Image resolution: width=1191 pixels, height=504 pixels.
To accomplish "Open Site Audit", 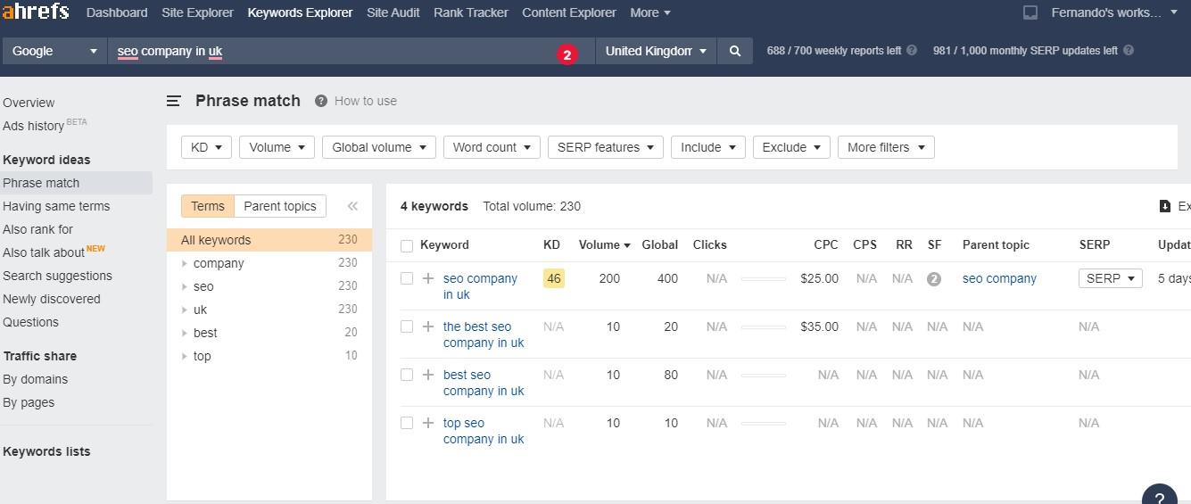I will pos(393,12).
